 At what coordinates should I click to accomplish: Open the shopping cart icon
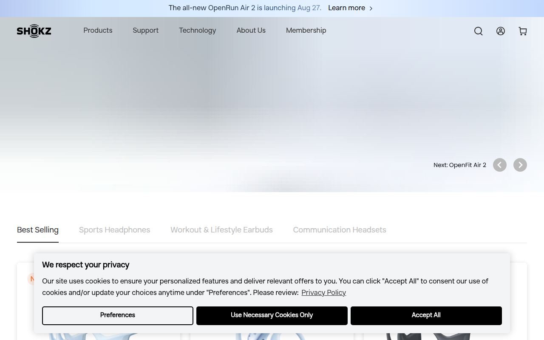tap(523, 31)
